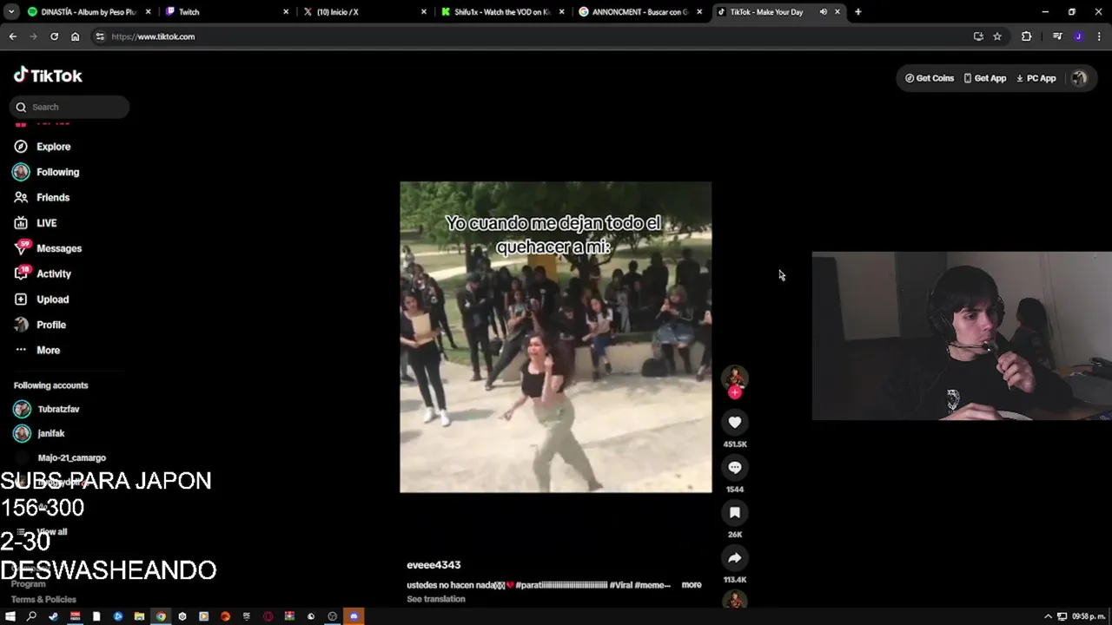Open followed account Tubratzfav

click(x=57, y=409)
